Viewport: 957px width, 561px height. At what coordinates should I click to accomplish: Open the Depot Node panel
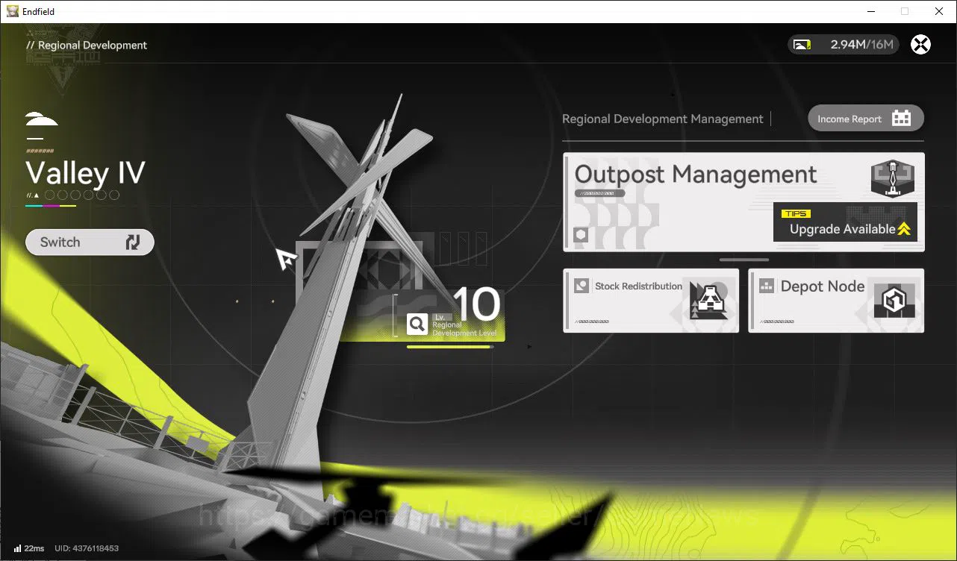click(x=836, y=301)
